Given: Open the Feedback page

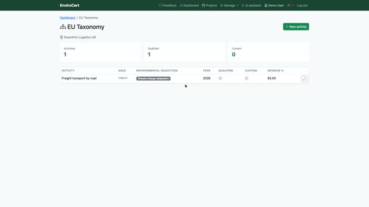Looking at the screenshot, I should coord(168,5).
